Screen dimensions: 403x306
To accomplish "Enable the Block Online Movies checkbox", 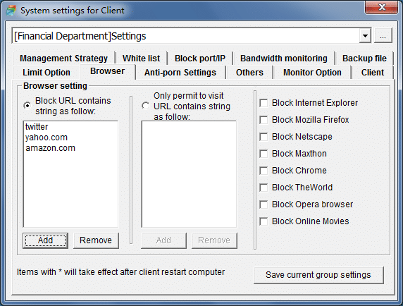I will (263, 221).
